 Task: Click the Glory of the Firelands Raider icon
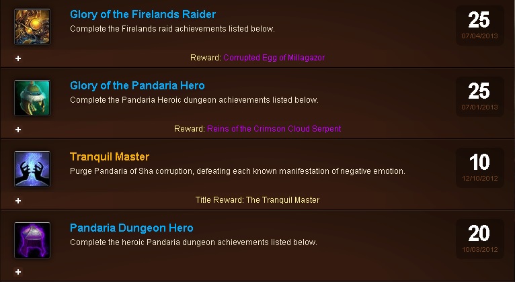click(32, 27)
